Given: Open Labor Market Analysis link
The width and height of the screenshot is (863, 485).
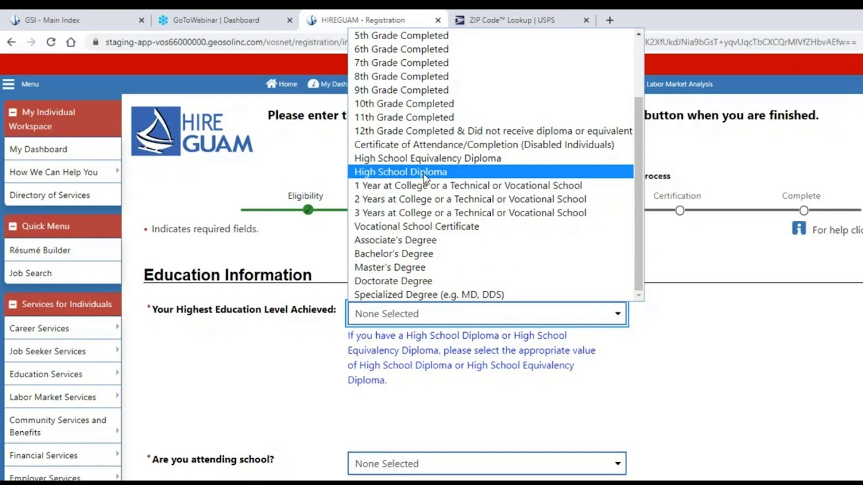Looking at the screenshot, I should point(679,84).
